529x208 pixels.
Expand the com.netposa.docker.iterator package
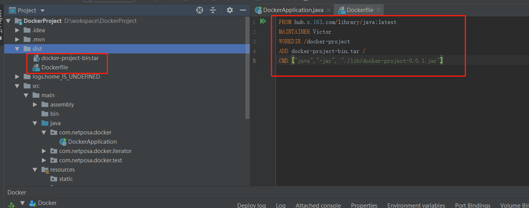(44, 151)
